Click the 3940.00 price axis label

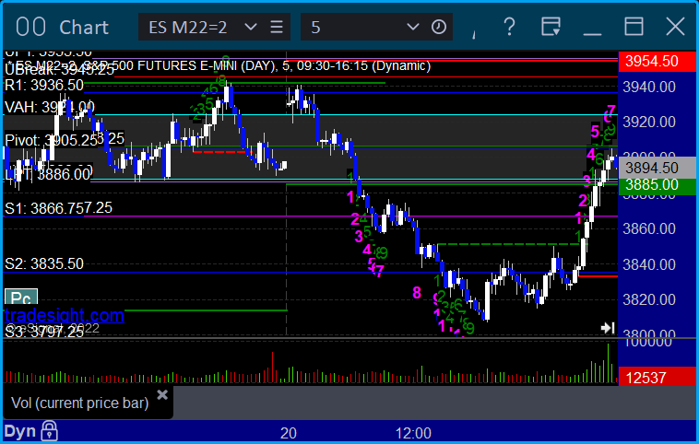click(x=649, y=87)
